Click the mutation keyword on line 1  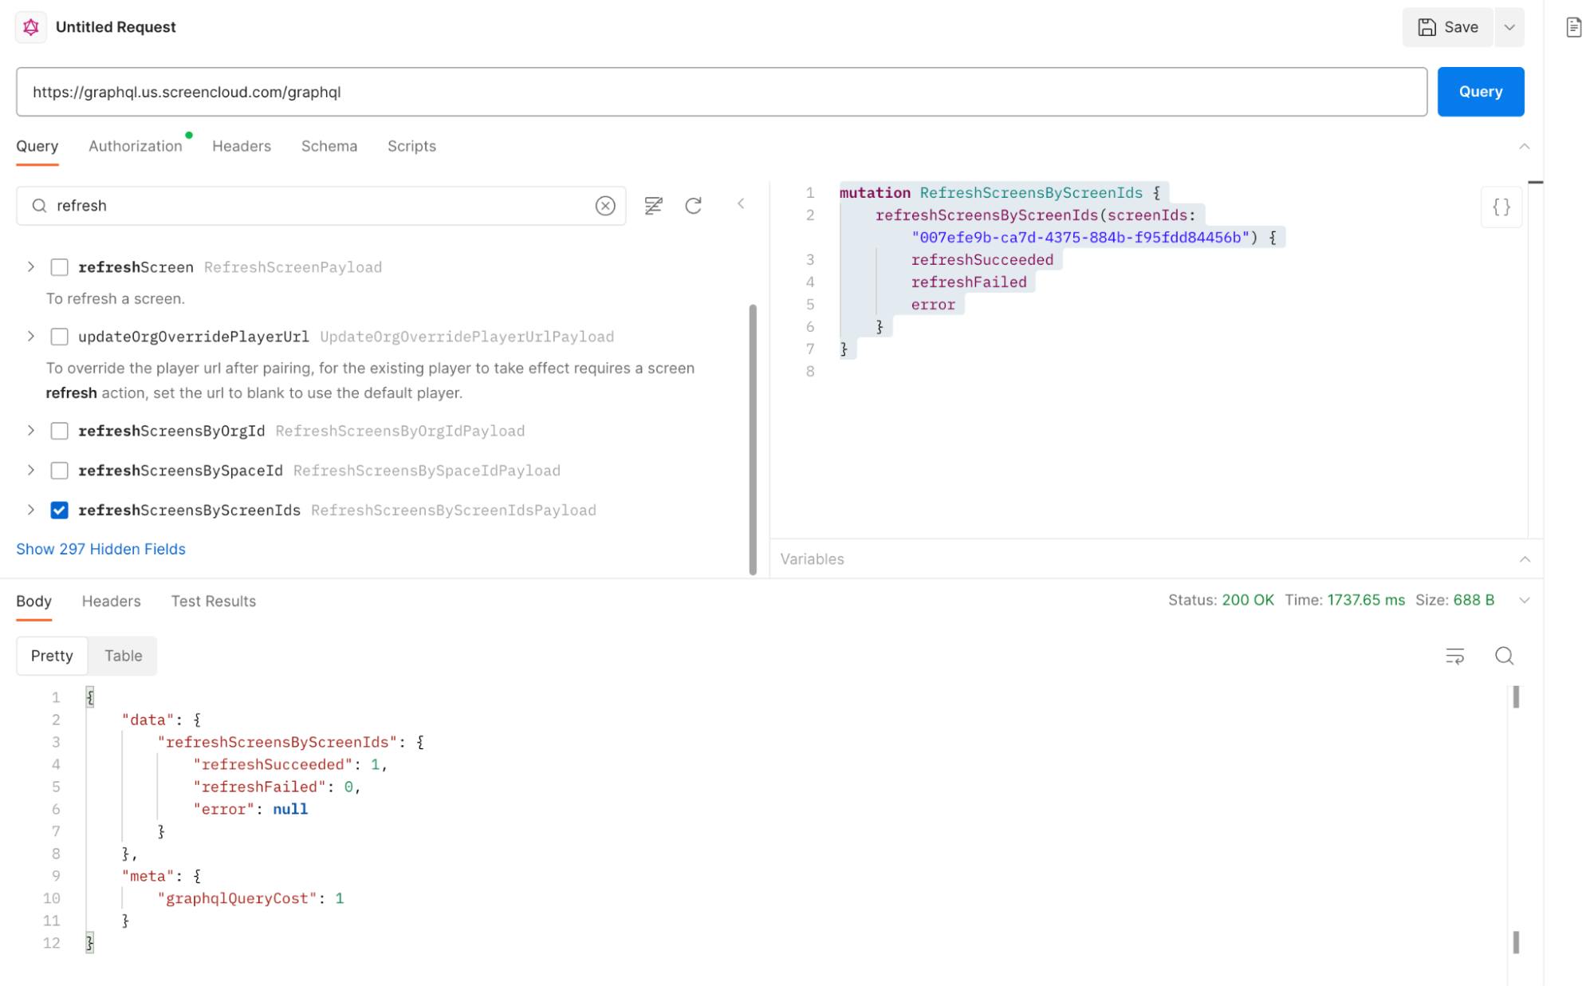click(874, 193)
